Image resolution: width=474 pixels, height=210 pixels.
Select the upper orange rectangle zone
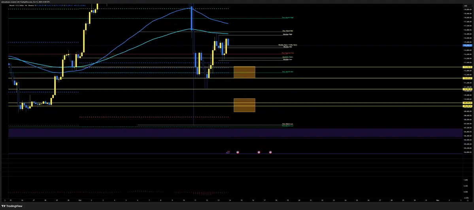coord(244,72)
